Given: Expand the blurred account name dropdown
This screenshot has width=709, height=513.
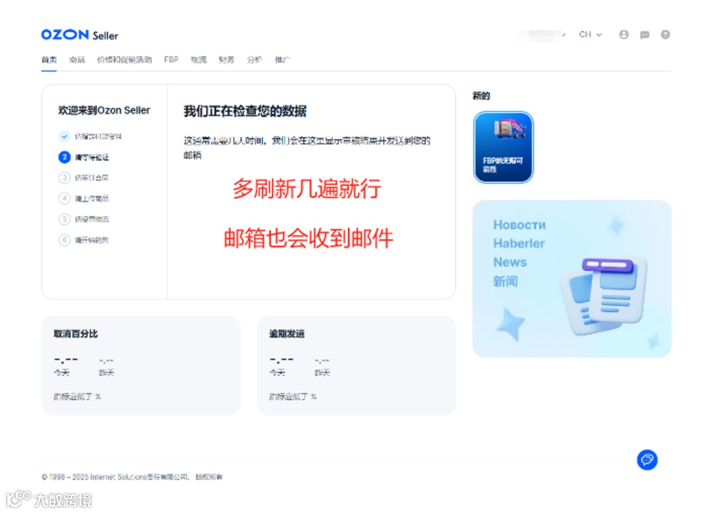Looking at the screenshot, I should click(x=542, y=35).
